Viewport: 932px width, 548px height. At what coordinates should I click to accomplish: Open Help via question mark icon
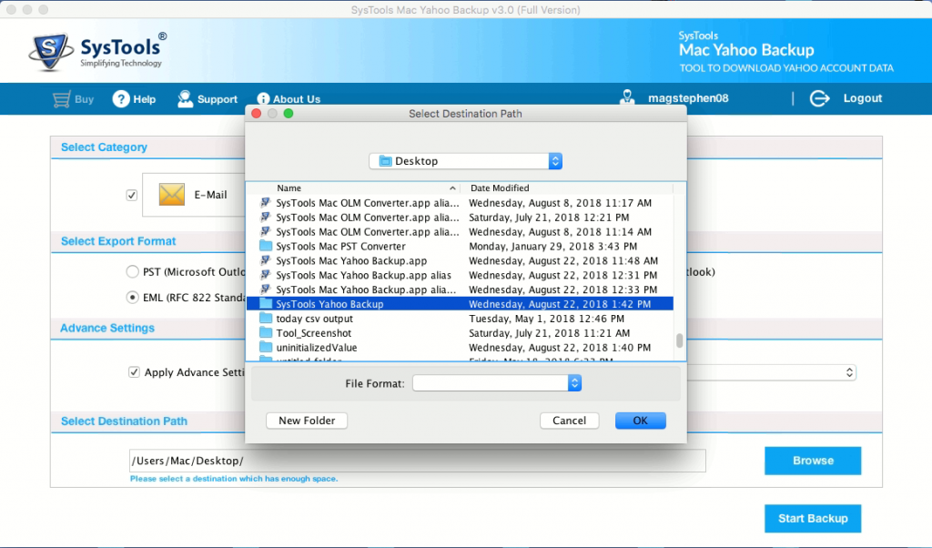coord(121,98)
